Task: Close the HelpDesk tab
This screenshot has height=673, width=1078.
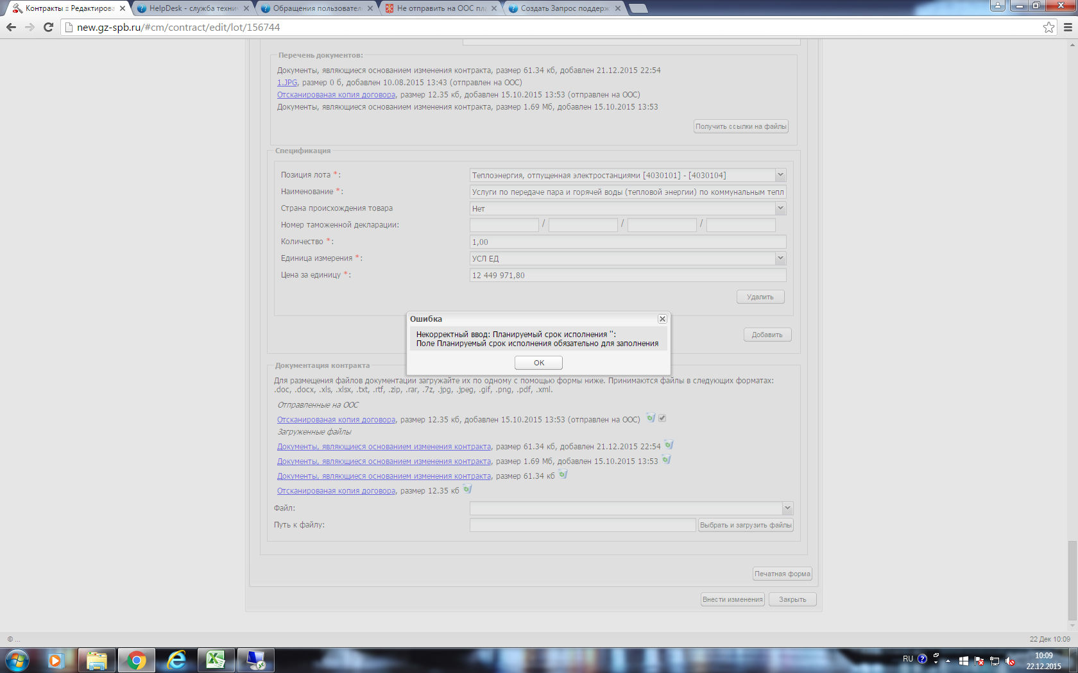Action: pos(246,8)
